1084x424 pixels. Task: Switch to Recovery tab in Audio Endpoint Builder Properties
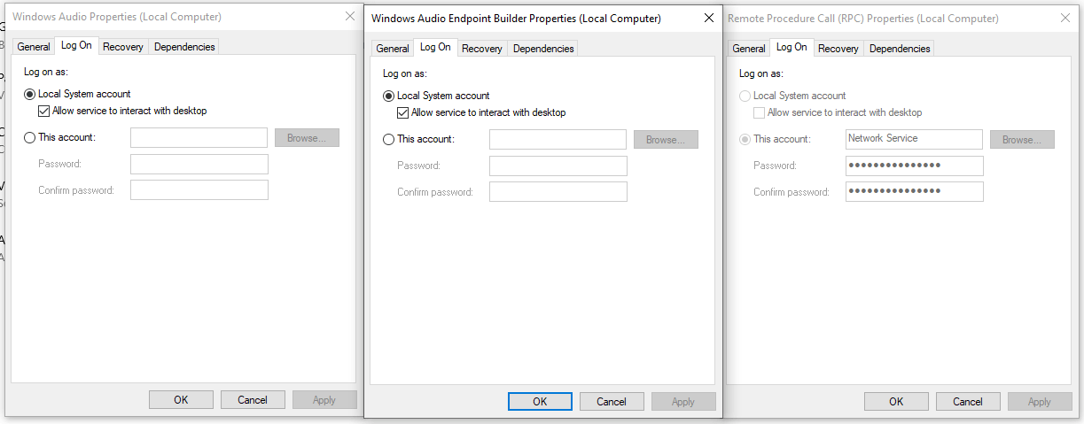482,49
